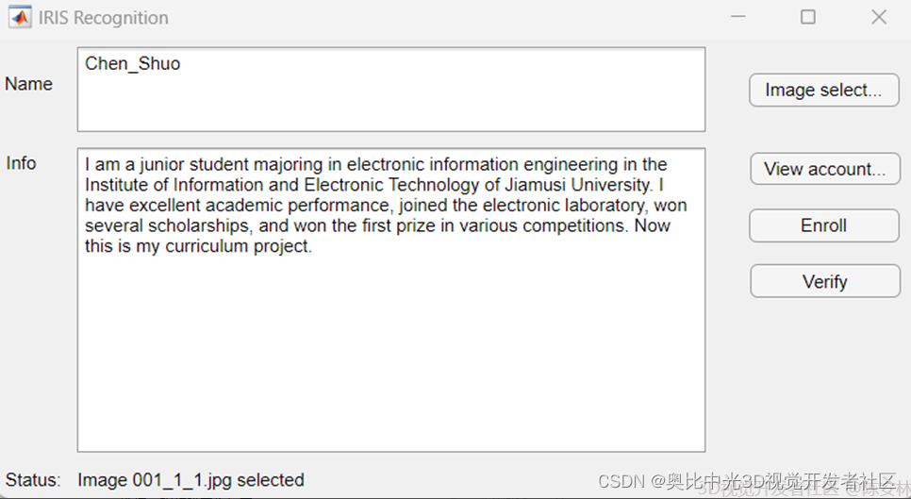Open the Image select dialog
This screenshot has width=911, height=499.
pos(823,91)
